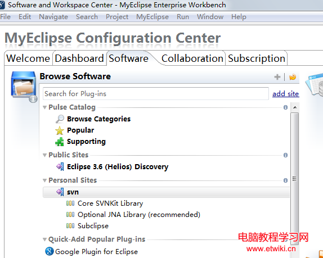Open the Run menu
Viewport: 323px width, 258px height.
pos(183,17)
